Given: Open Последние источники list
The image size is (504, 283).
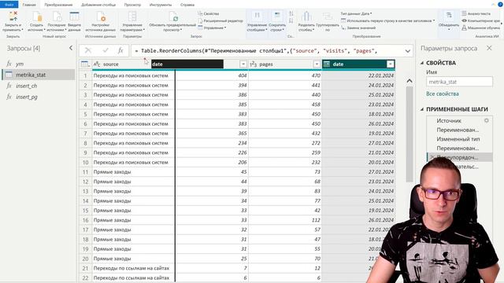Looking at the screenshot, I should (57, 21).
